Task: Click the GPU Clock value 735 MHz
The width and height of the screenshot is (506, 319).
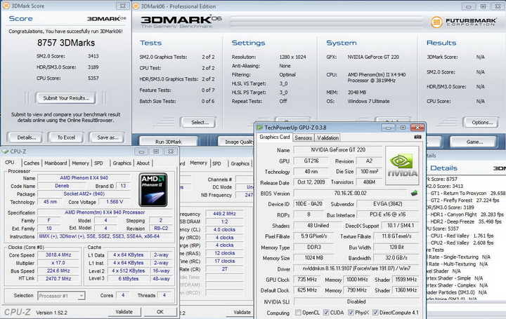Action: pos(307,280)
